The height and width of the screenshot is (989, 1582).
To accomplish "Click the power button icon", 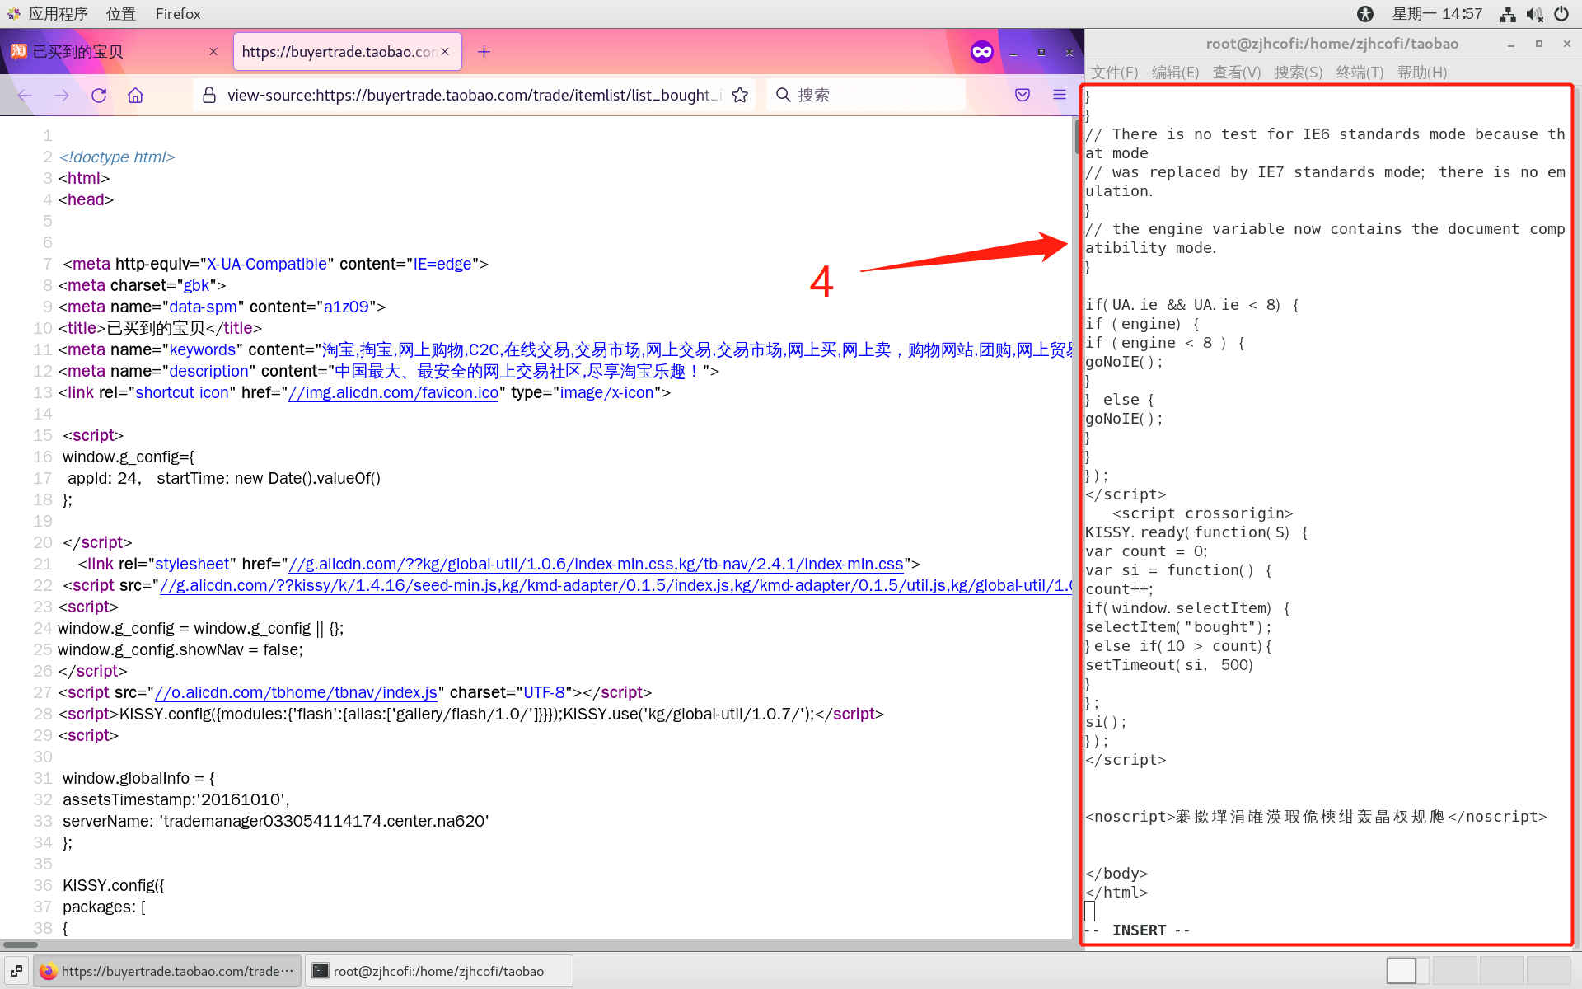I will point(1561,14).
